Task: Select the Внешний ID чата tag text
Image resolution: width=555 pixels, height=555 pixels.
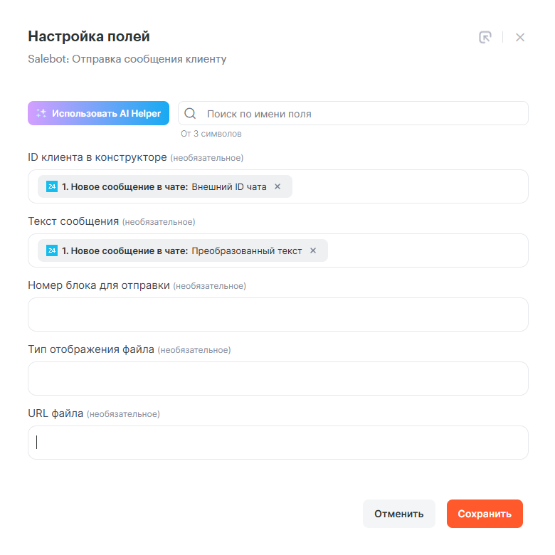Action: tap(164, 186)
